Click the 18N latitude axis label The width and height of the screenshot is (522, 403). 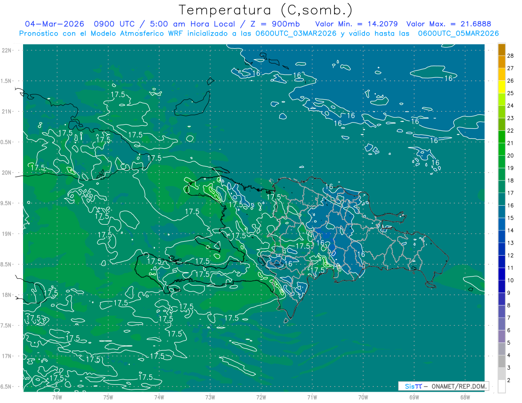(7, 295)
